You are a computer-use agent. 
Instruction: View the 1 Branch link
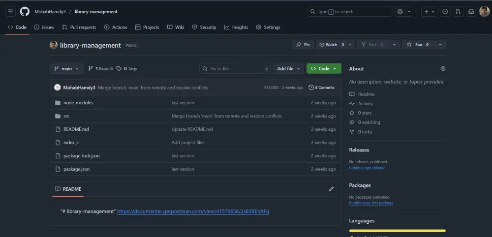(x=100, y=69)
